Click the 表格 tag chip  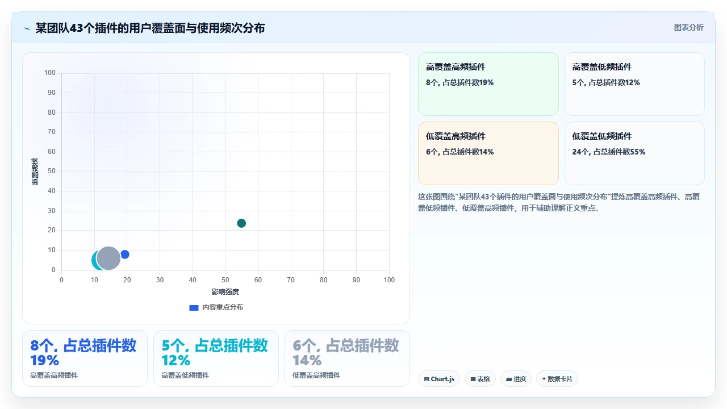[480, 379]
